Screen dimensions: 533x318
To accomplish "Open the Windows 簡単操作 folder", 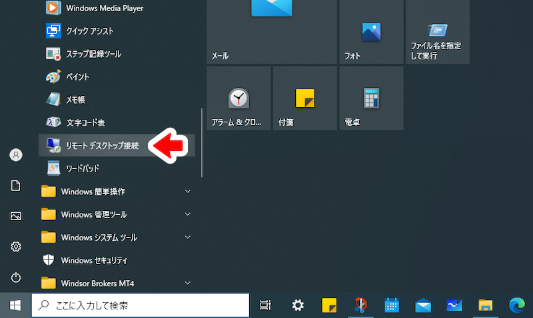I will tap(117, 192).
